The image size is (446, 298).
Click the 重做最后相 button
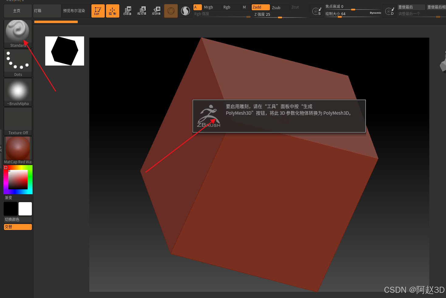click(x=436, y=7)
